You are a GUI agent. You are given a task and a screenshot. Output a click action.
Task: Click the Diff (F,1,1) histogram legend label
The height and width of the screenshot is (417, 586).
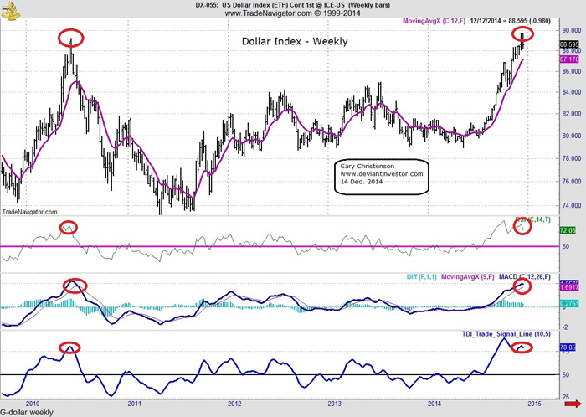pyautogui.click(x=411, y=274)
